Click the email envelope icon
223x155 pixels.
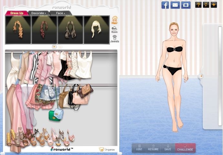[x=175, y=5]
